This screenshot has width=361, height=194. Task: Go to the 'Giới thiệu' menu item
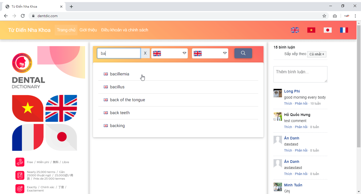click(88, 30)
